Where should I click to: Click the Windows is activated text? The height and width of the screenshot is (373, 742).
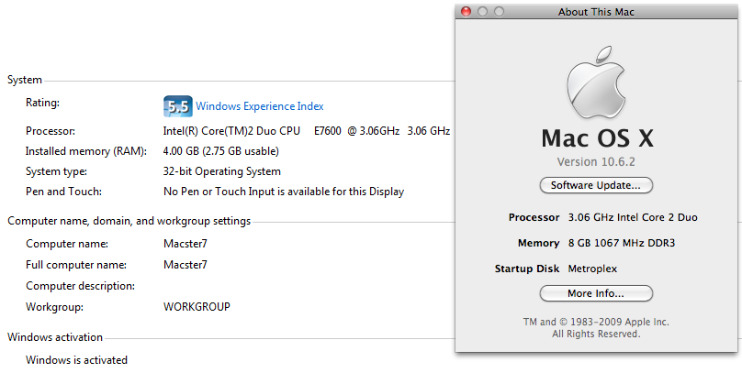click(76, 360)
